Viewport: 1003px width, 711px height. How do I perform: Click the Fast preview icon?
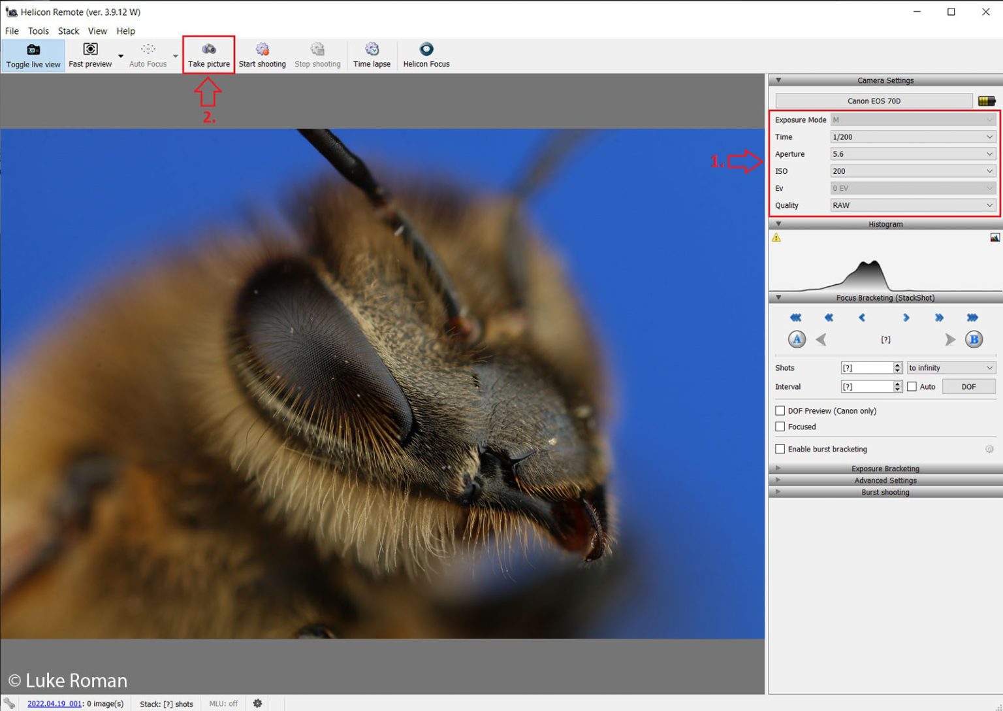(x=90, y=50)
